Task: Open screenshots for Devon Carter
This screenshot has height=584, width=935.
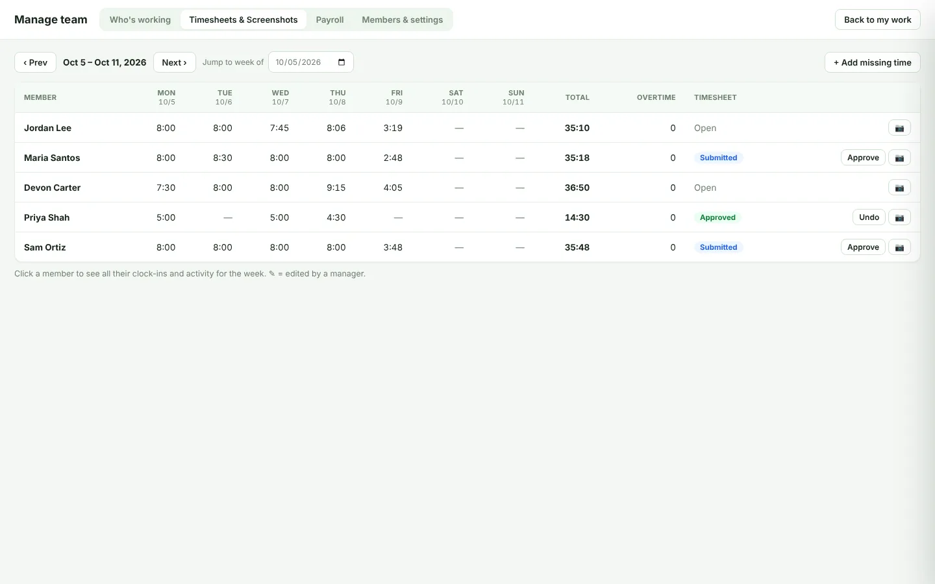Action: (x=899, y=188)
